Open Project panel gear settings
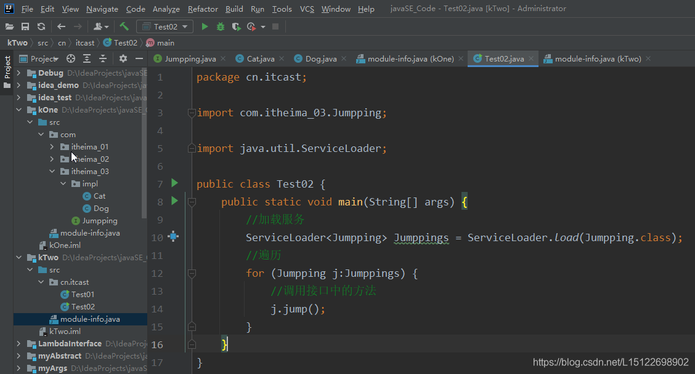695x374 pixels. [x=123, y=58]
